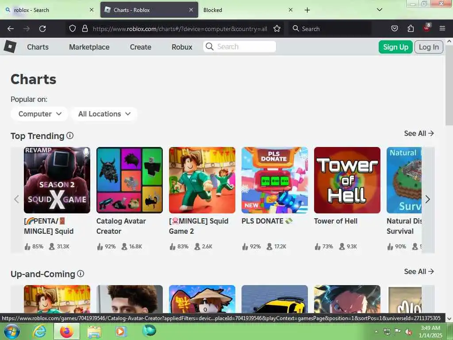Expand the All Locations dropdown
The image size is (453, 340).
pyautogui.click(x=104, y=114)
